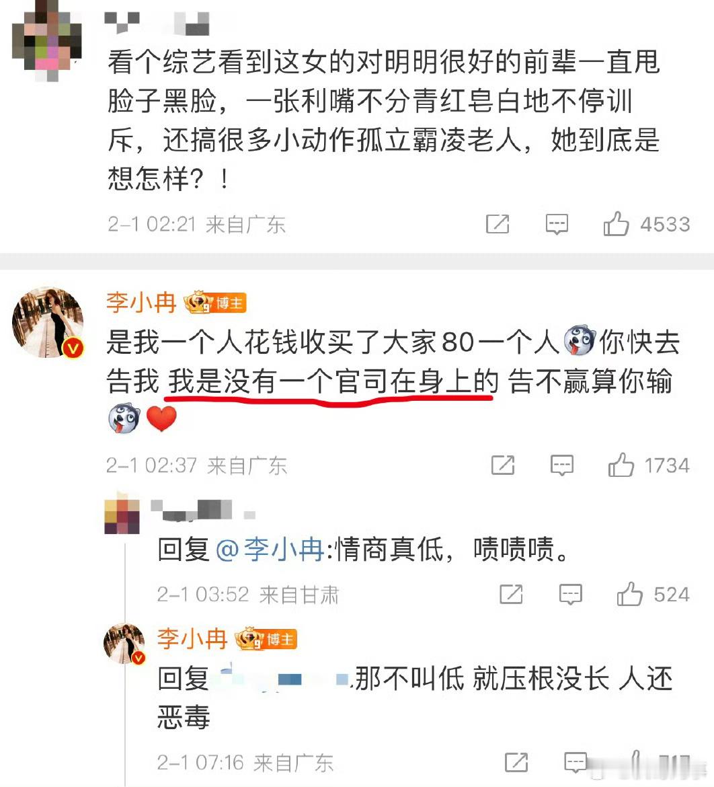Open 李小冉's profile picture in main comment
Screen dimensions: 714x787
coord(48,322)
